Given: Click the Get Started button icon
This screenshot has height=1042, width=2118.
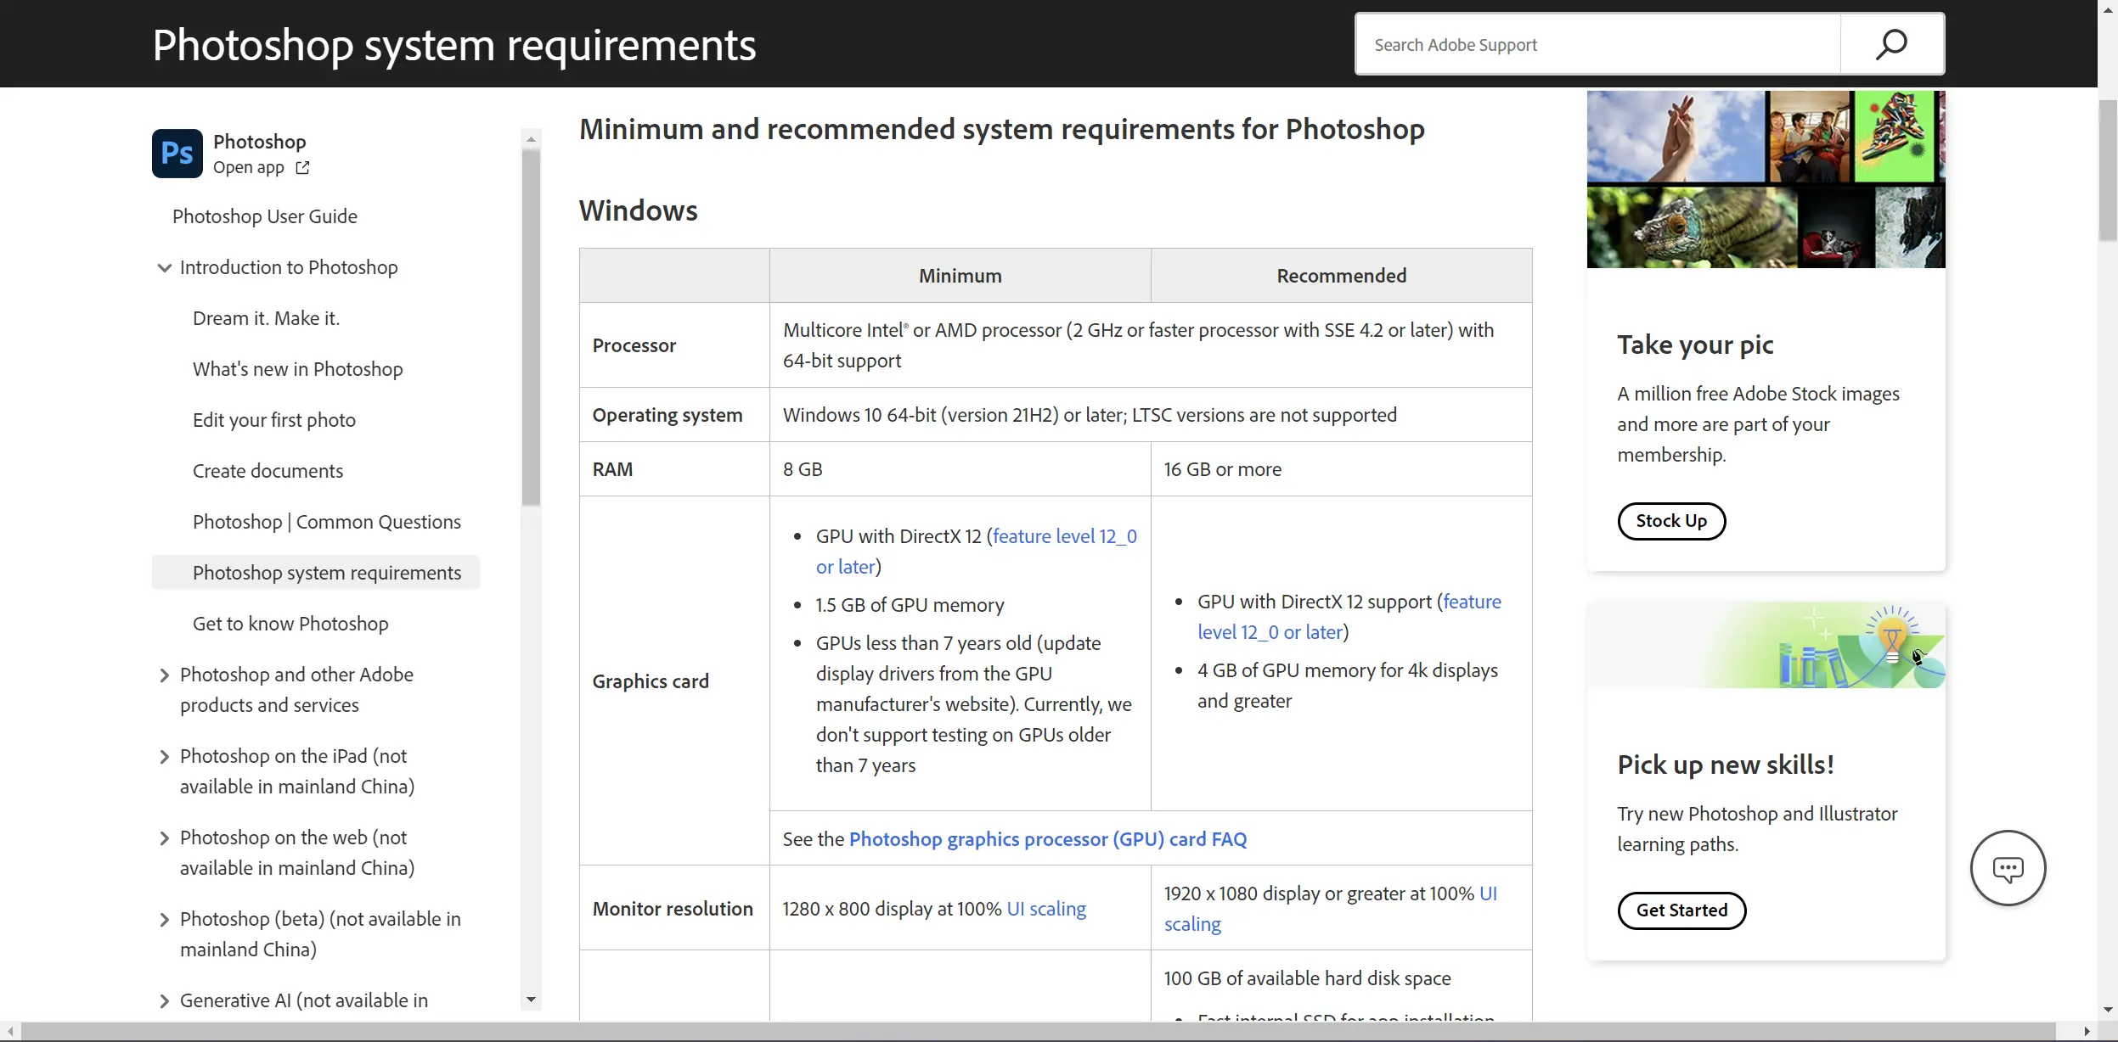Looking at the screenshot, I should pyautogui.click(x=1681, y=910).
